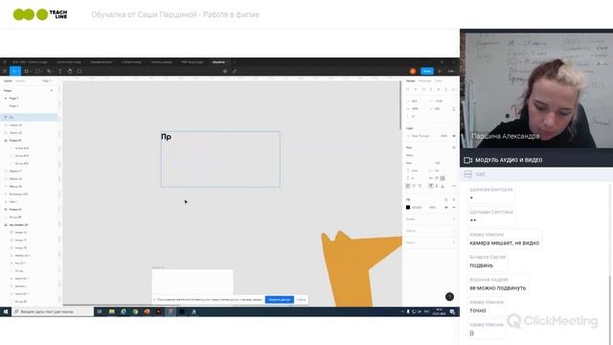The height and width of the screenshot is (345, 613).
Task: Select the Rectangle 283 layer
Action: [x=18, y=194]
